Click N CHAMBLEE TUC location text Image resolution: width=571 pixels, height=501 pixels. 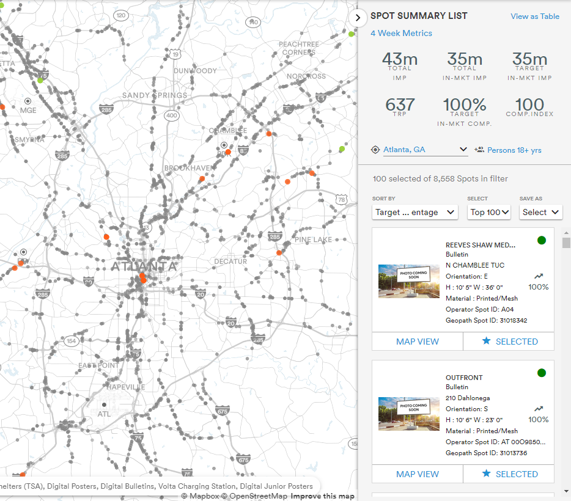(475, 265)
